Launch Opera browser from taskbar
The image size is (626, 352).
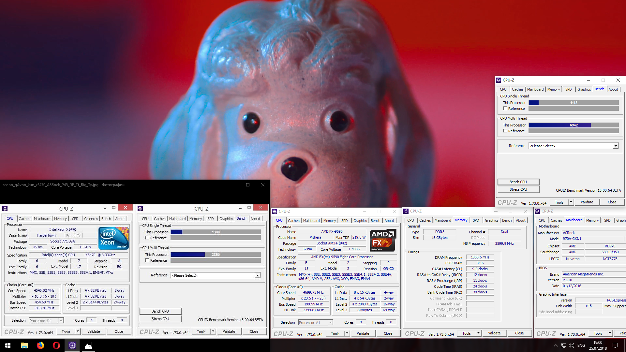pos(56,345)
